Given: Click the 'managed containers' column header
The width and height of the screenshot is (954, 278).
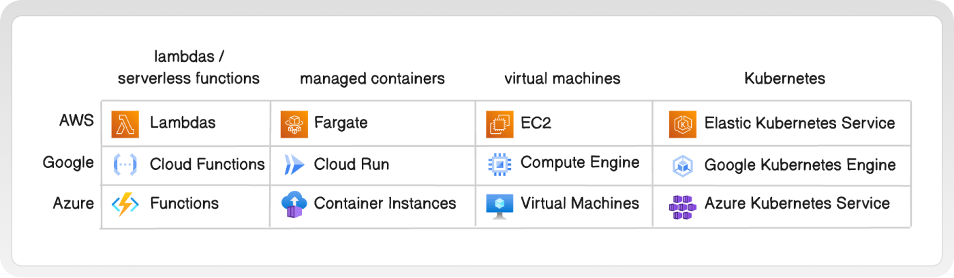Looking at the screenshot, I should 372,79.
